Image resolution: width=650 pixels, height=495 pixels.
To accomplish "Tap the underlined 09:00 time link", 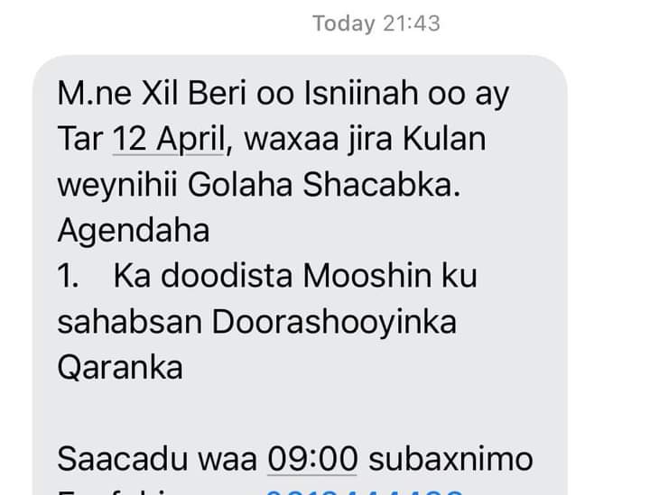I will 312,459.
